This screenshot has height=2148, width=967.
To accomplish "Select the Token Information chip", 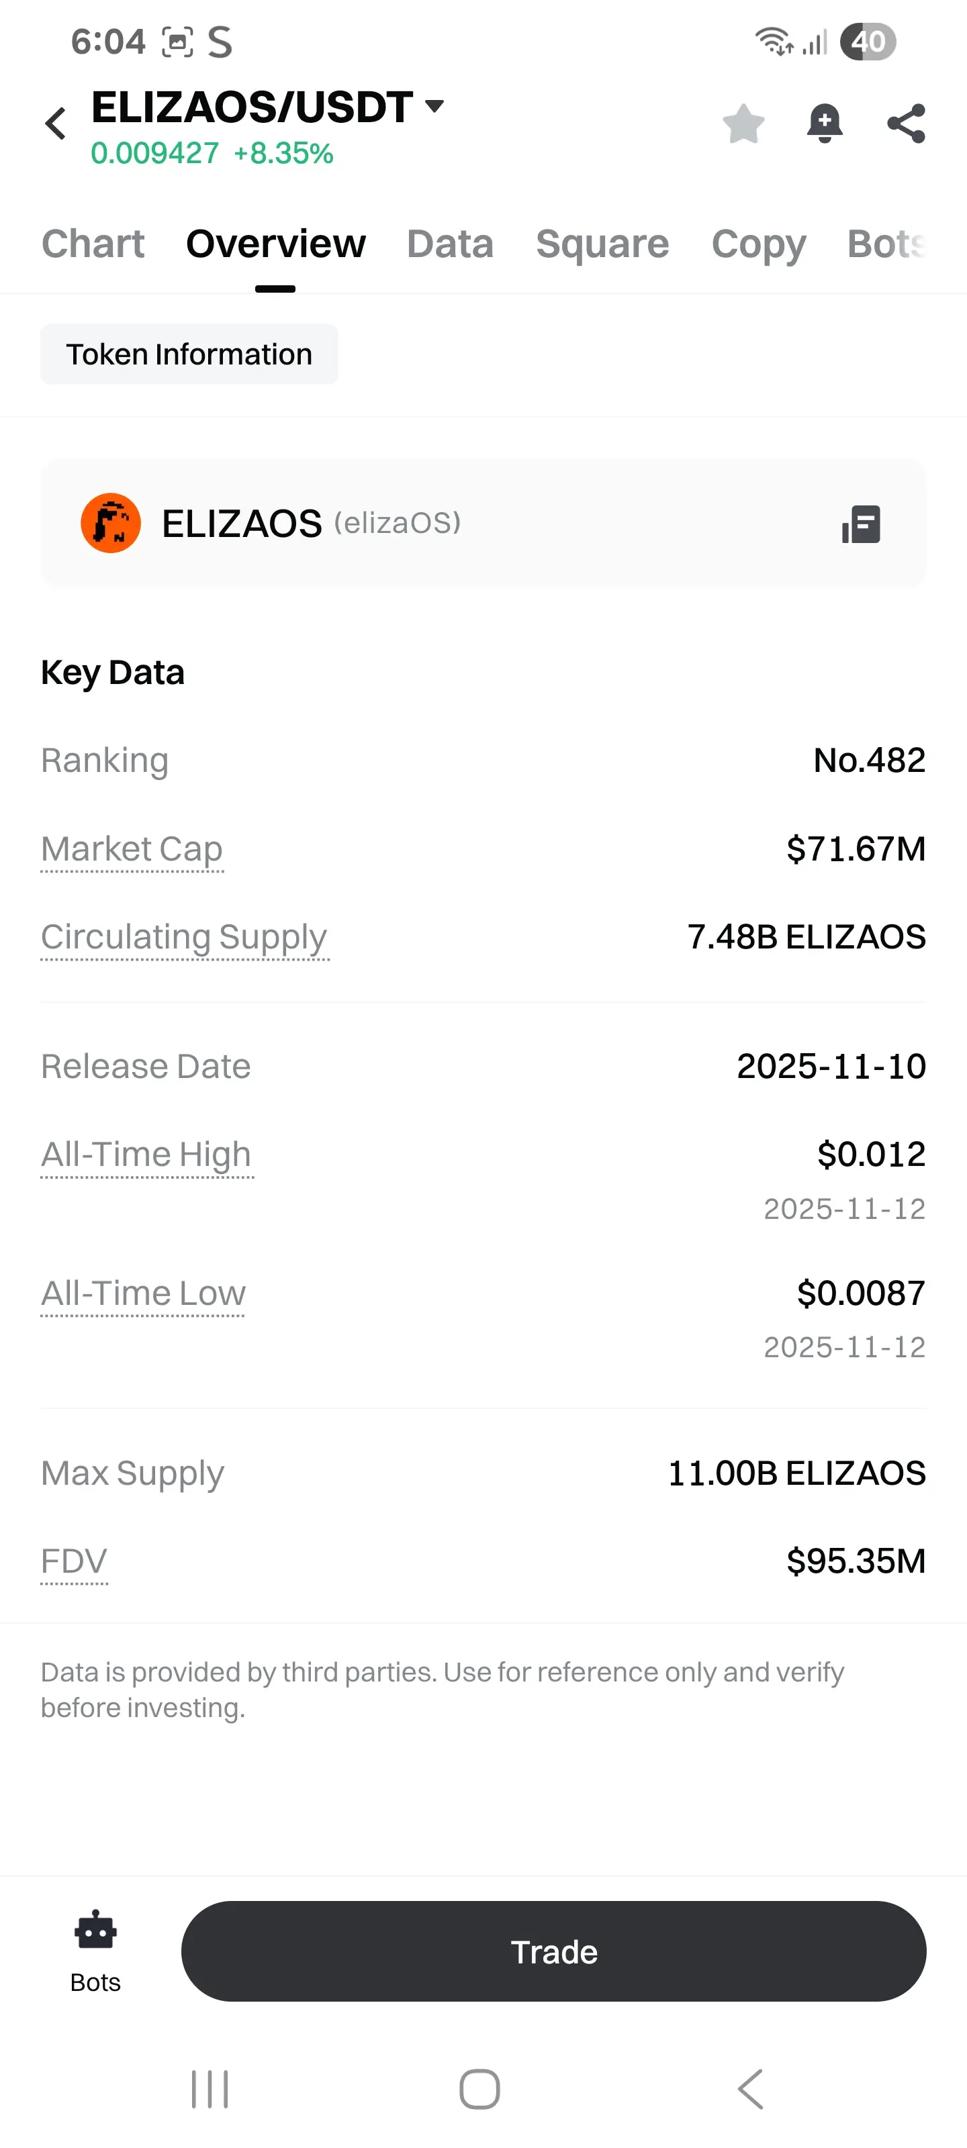I will pos(189,354).
